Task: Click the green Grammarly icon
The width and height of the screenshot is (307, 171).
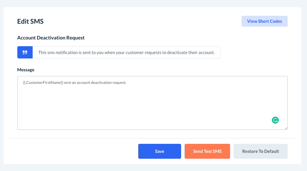Action: point(275,120)
